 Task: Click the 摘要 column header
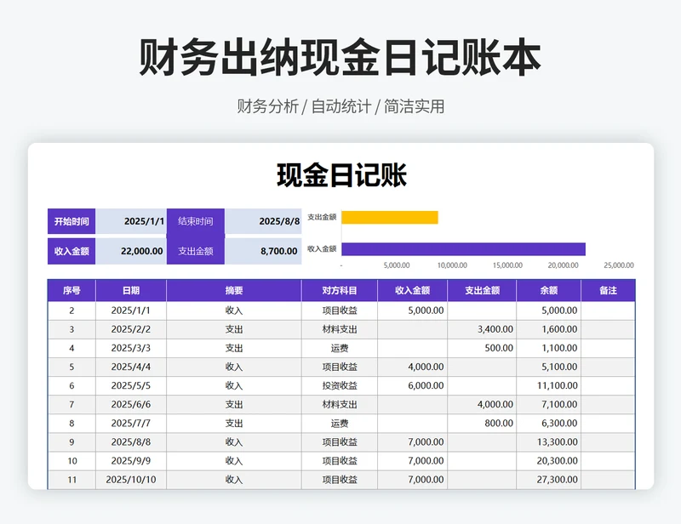pyautogui.click(x=234, y=290)
